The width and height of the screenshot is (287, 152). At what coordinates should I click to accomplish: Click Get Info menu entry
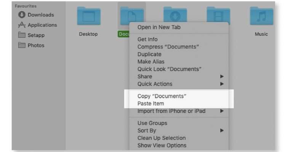coord(148,39)
